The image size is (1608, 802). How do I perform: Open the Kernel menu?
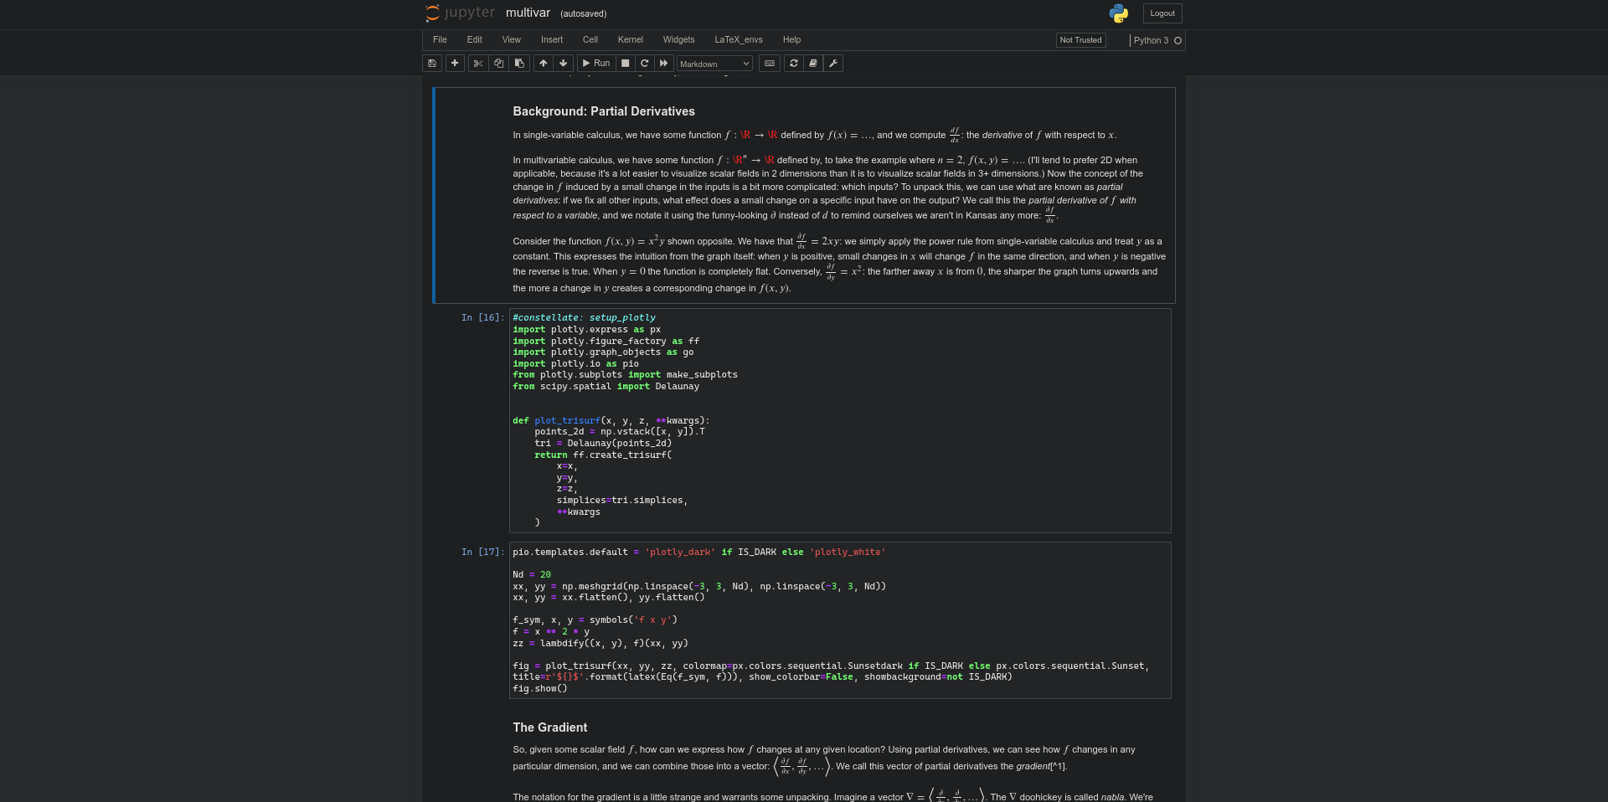click(x=630, y=40)
